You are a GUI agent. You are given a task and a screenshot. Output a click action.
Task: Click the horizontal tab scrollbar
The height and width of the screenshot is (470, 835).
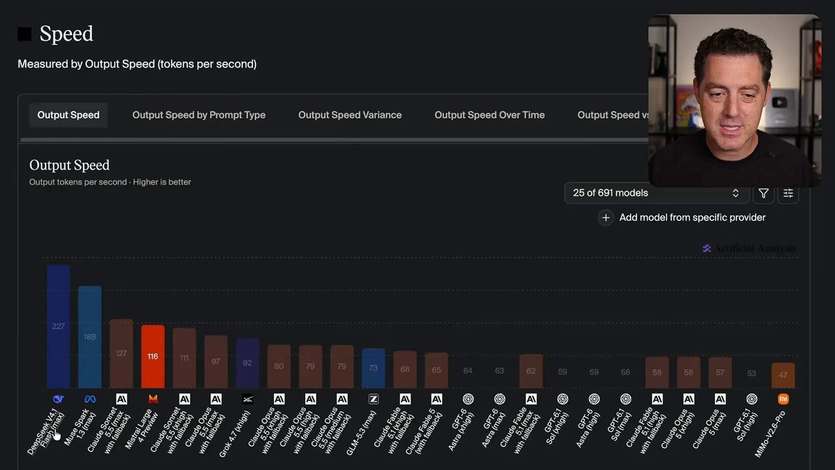pos(334,140)
